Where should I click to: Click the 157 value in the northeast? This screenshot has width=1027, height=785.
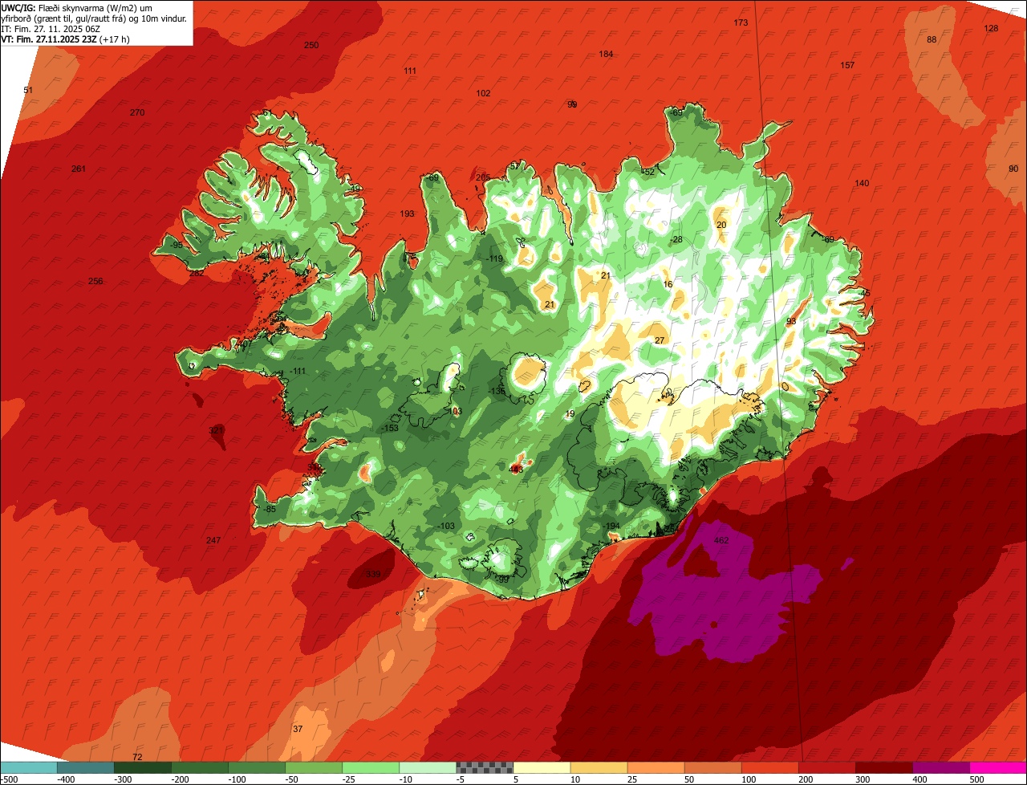(x=847, y=66)
